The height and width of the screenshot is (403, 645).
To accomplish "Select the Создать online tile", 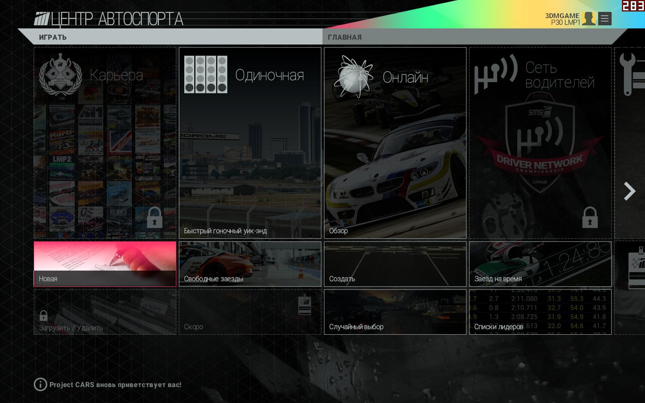I will click(395, 264).
